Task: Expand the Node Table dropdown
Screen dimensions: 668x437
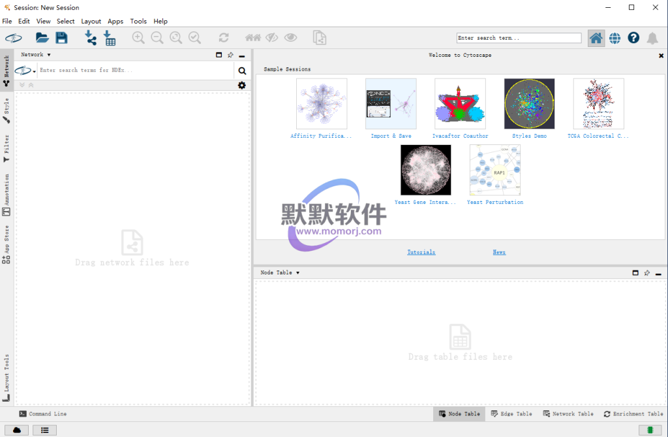Action: (280, 272)
